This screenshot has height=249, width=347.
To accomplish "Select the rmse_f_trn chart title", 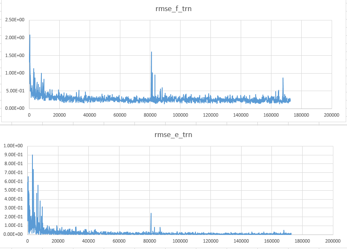I will (x=173, y=9).
